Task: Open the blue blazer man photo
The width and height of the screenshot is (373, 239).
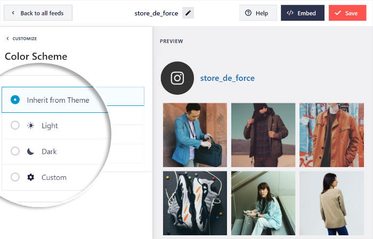Action: click(195, 135)
